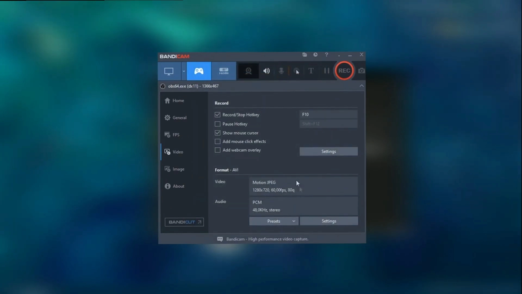Image resolution: width=522 pixels, height=294 pixels.
Task: Click the Motion JPEG video format text
Action: click(x=264, y=182)
